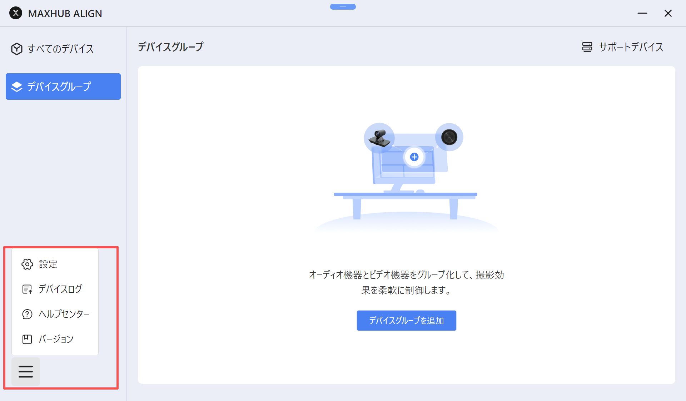Click the cube icon beside すべてのデバイス

click(16, 49)
